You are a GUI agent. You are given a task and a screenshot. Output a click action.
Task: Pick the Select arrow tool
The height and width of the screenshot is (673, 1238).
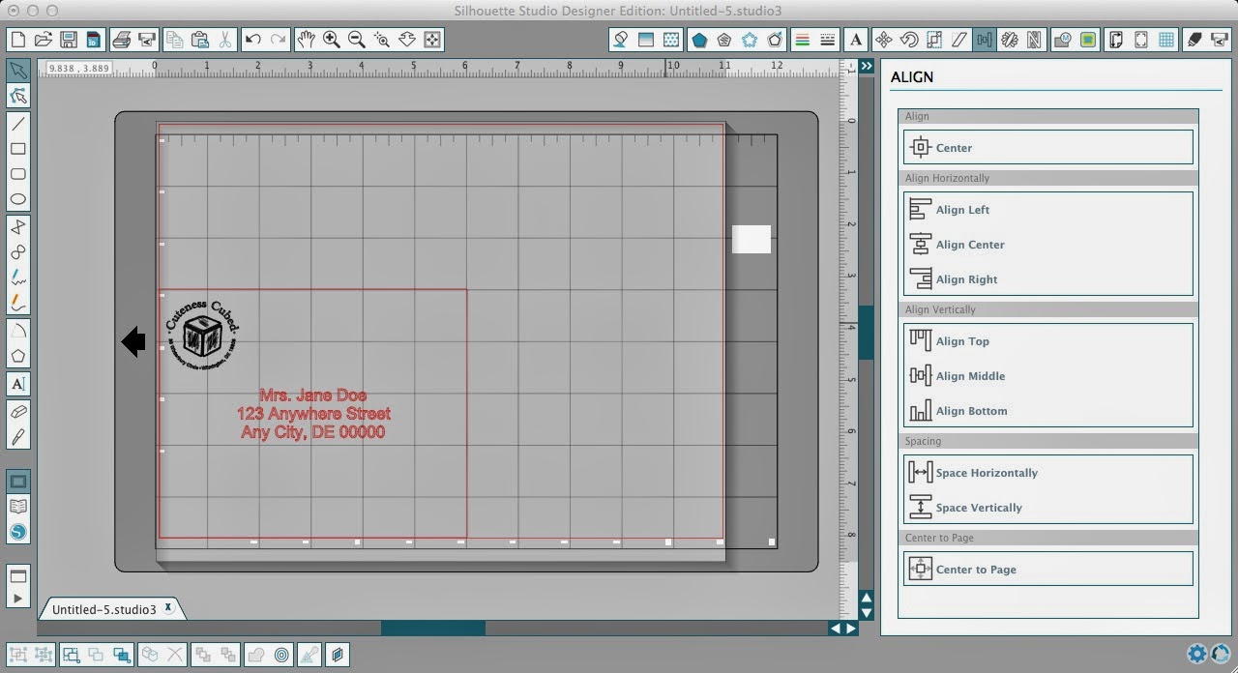click(x=17, y=71)
